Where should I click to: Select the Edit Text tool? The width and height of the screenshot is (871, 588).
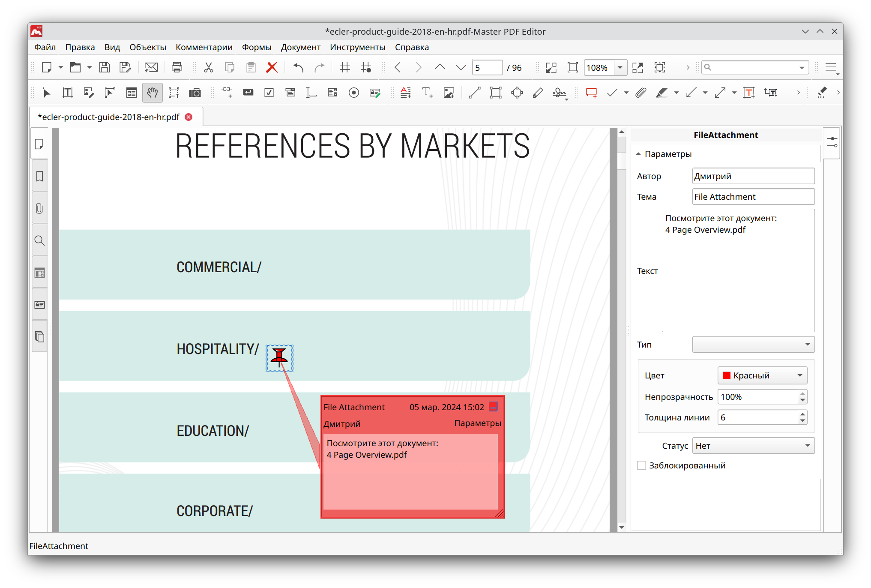(x=67, y=93)
